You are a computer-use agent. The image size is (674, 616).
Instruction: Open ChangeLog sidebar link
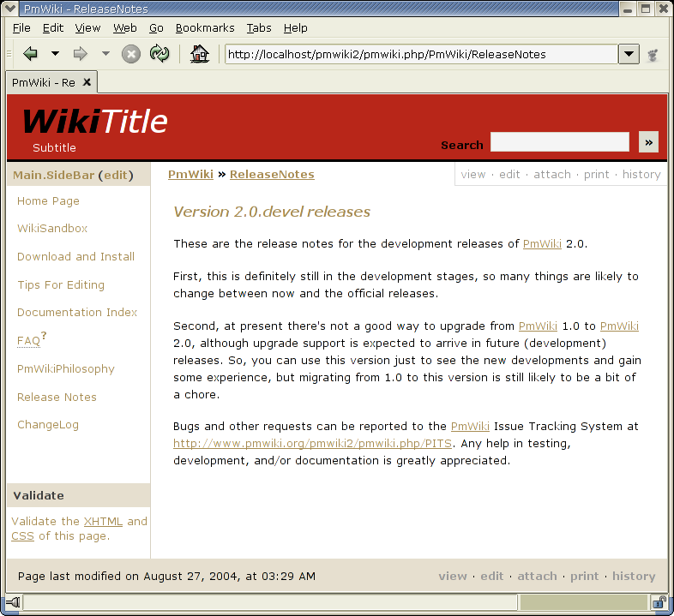48,425
